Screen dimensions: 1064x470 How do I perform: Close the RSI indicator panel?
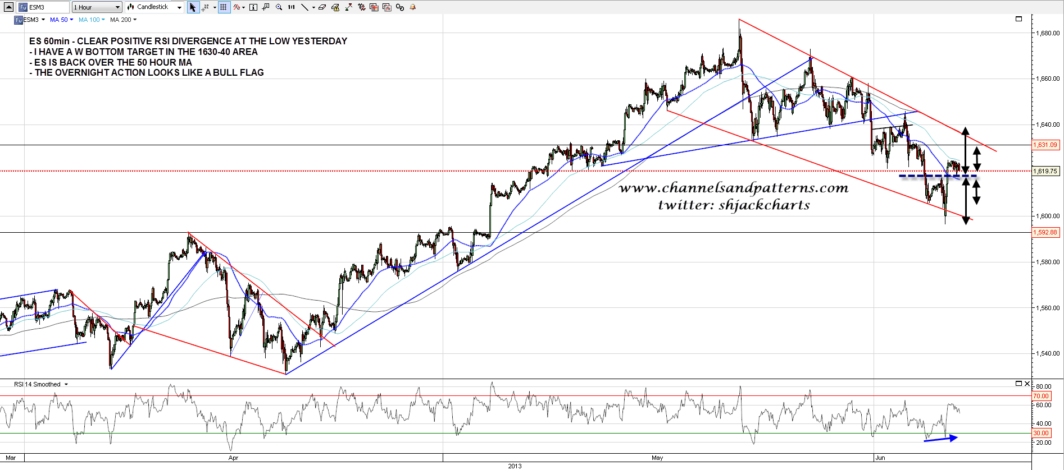coord(1027,384)
